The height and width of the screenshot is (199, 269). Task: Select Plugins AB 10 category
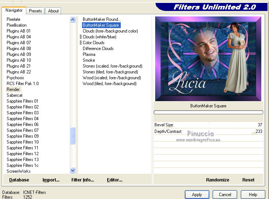tap(19, 60)
